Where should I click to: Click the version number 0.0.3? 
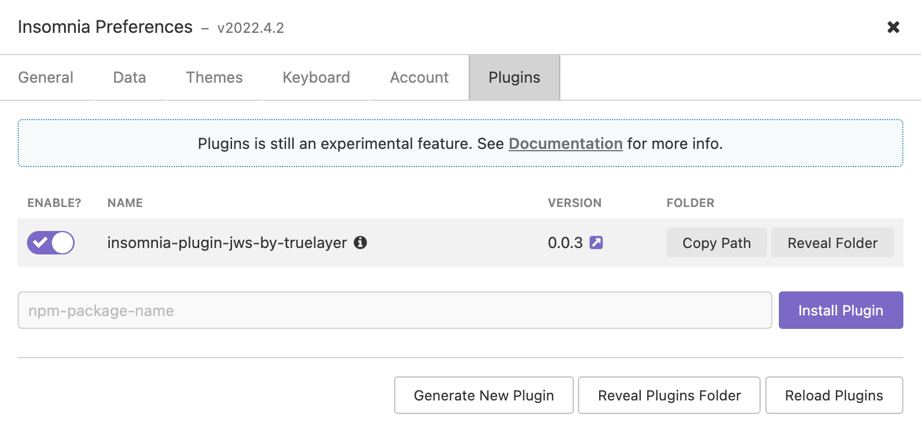point(565,242)
